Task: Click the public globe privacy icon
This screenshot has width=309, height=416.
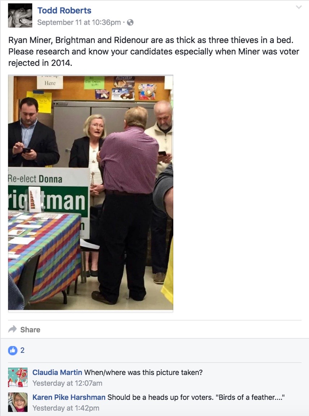Action: [130, 22]
